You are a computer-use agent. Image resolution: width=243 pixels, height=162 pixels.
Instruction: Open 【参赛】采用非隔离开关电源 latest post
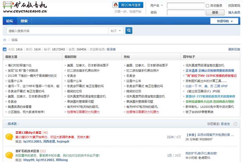(210, 135)
